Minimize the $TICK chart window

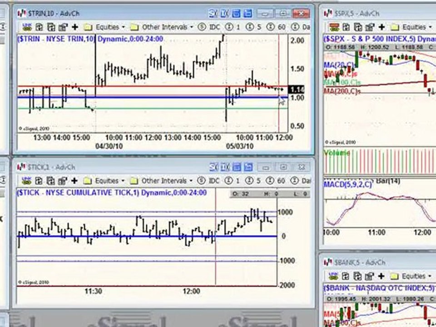(266, 167)
